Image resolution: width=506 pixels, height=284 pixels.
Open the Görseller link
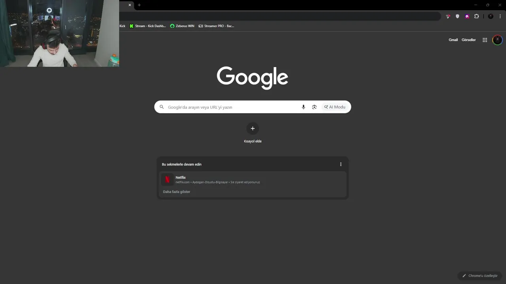tap(468, 40)
